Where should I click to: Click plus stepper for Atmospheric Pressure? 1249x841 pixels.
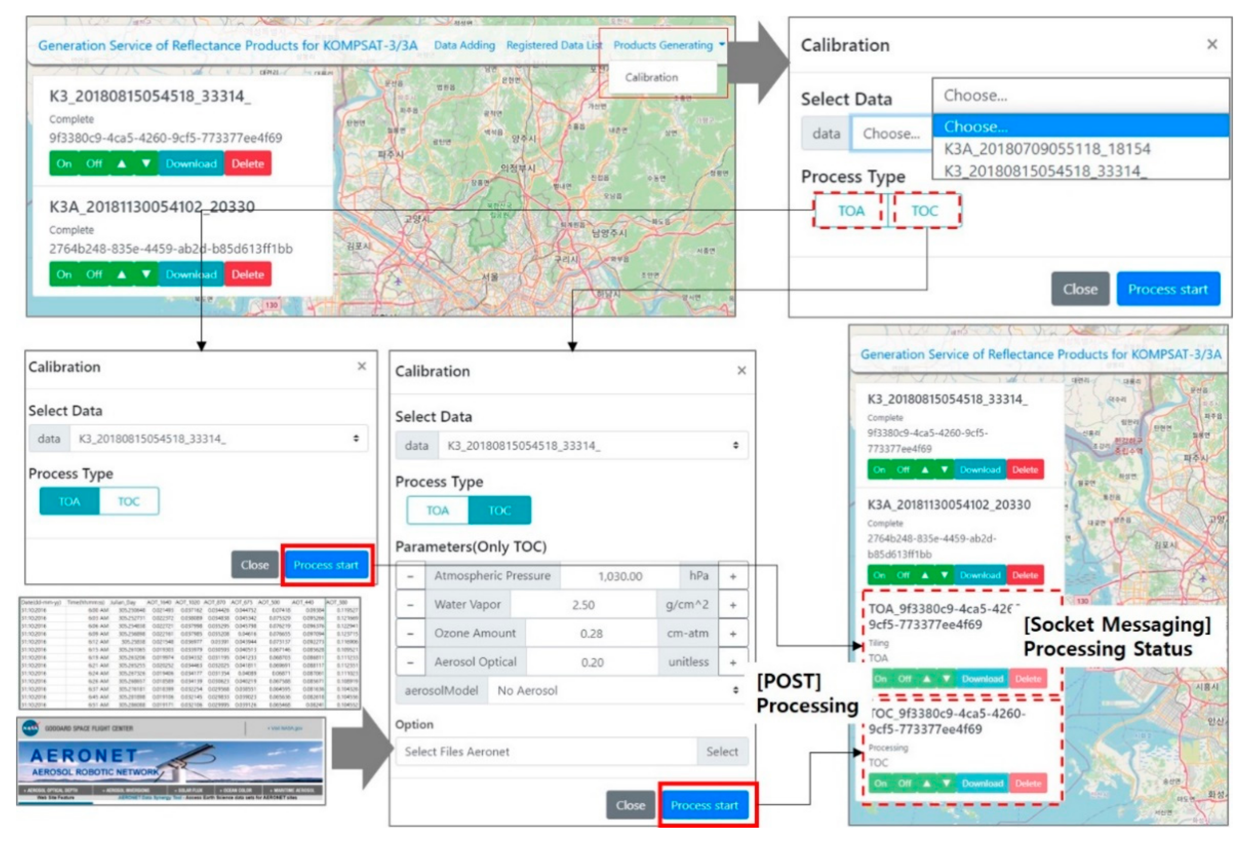pyautogui.click(x=732, y=577)
